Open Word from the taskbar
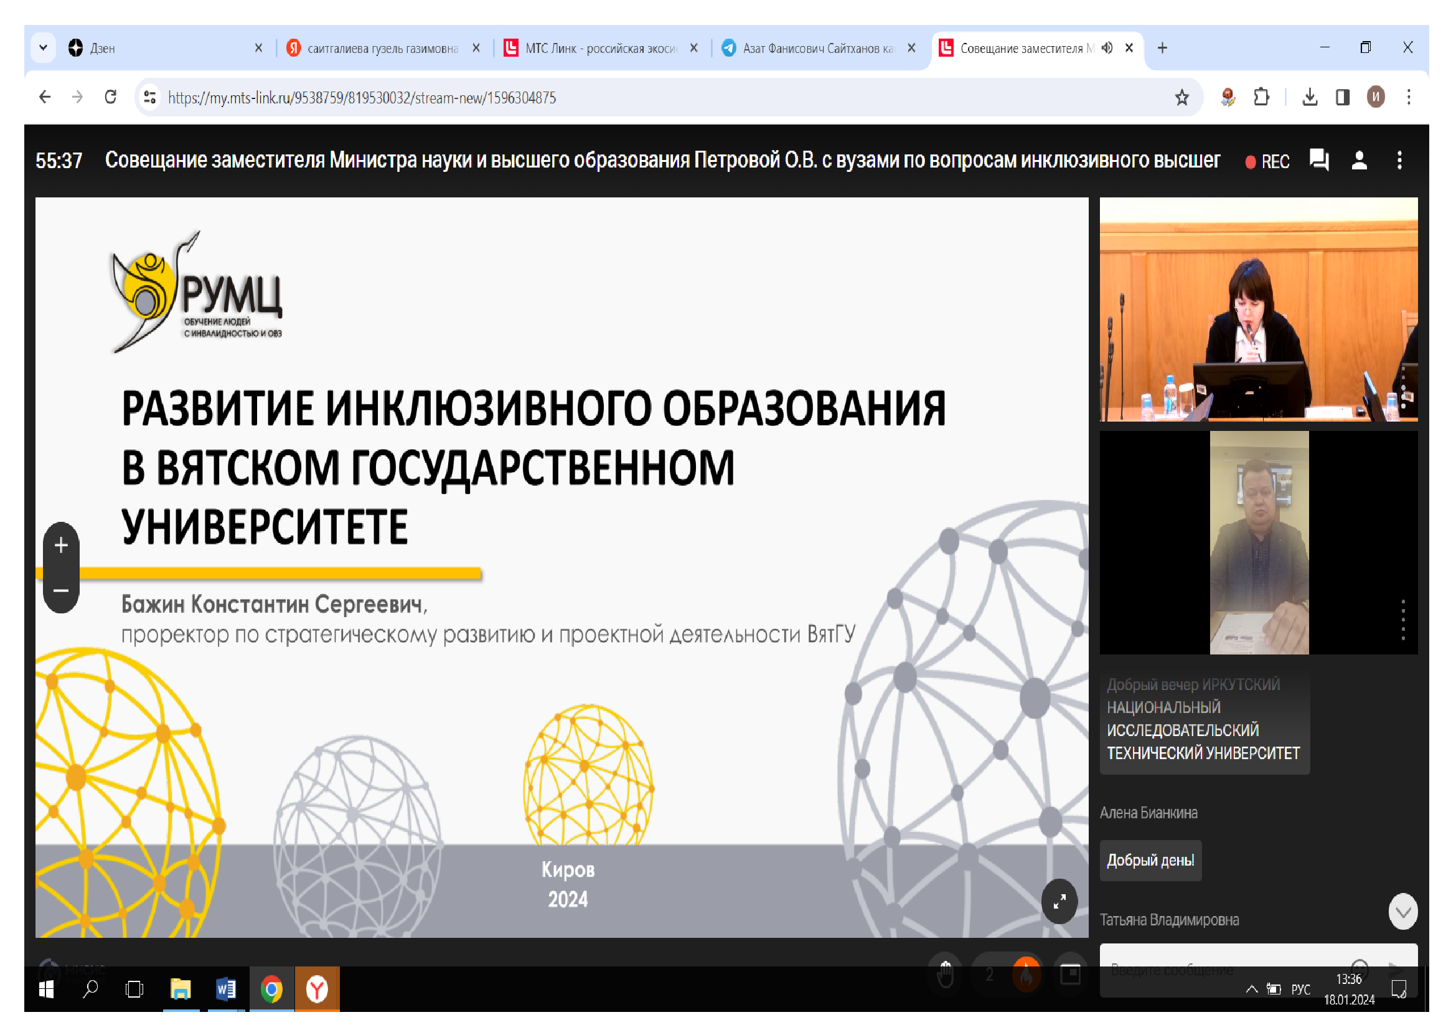Screen dimensions: 1456x1030 pos(226,989)
